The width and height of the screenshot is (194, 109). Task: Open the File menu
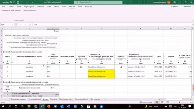coord(4,7)
